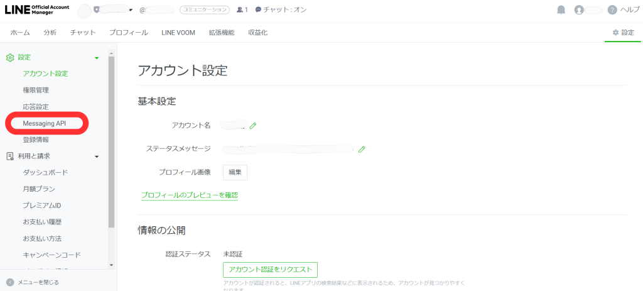Open キャンペーンコード in sidebar
Image resolution: width=643 pixels, height=291 pixels.
click(x=52, y=255)
